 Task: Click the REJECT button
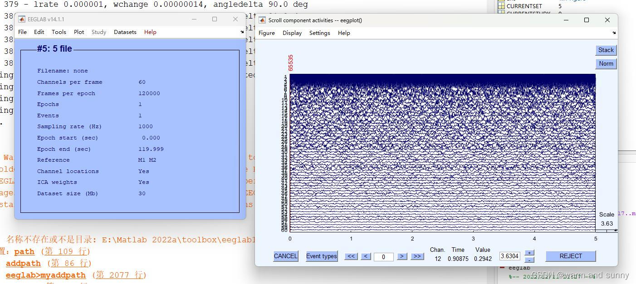(x=570, y=256)
